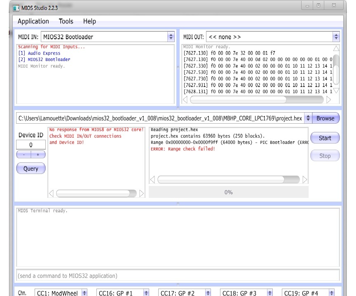
Task: Click MIDI monitor scroll down arrow
Action: [336, 90]
